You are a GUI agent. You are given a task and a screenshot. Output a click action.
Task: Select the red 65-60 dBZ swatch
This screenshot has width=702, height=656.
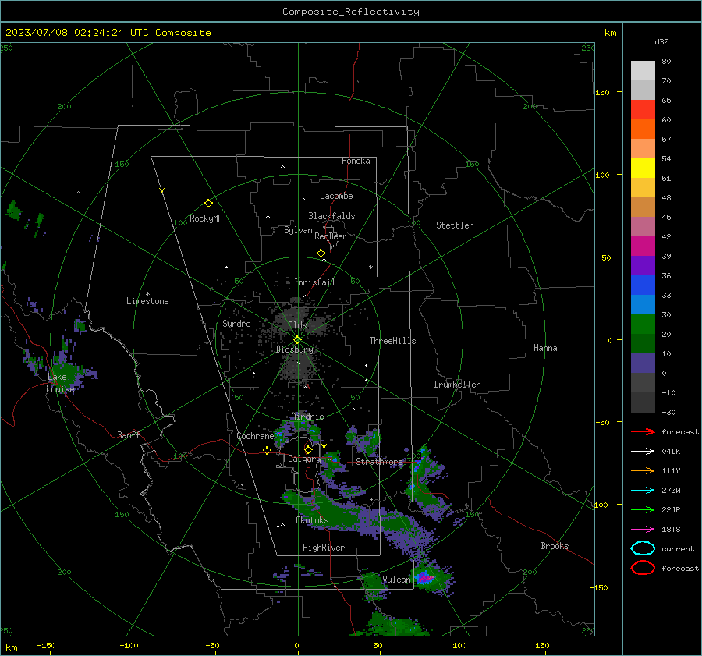643,110
